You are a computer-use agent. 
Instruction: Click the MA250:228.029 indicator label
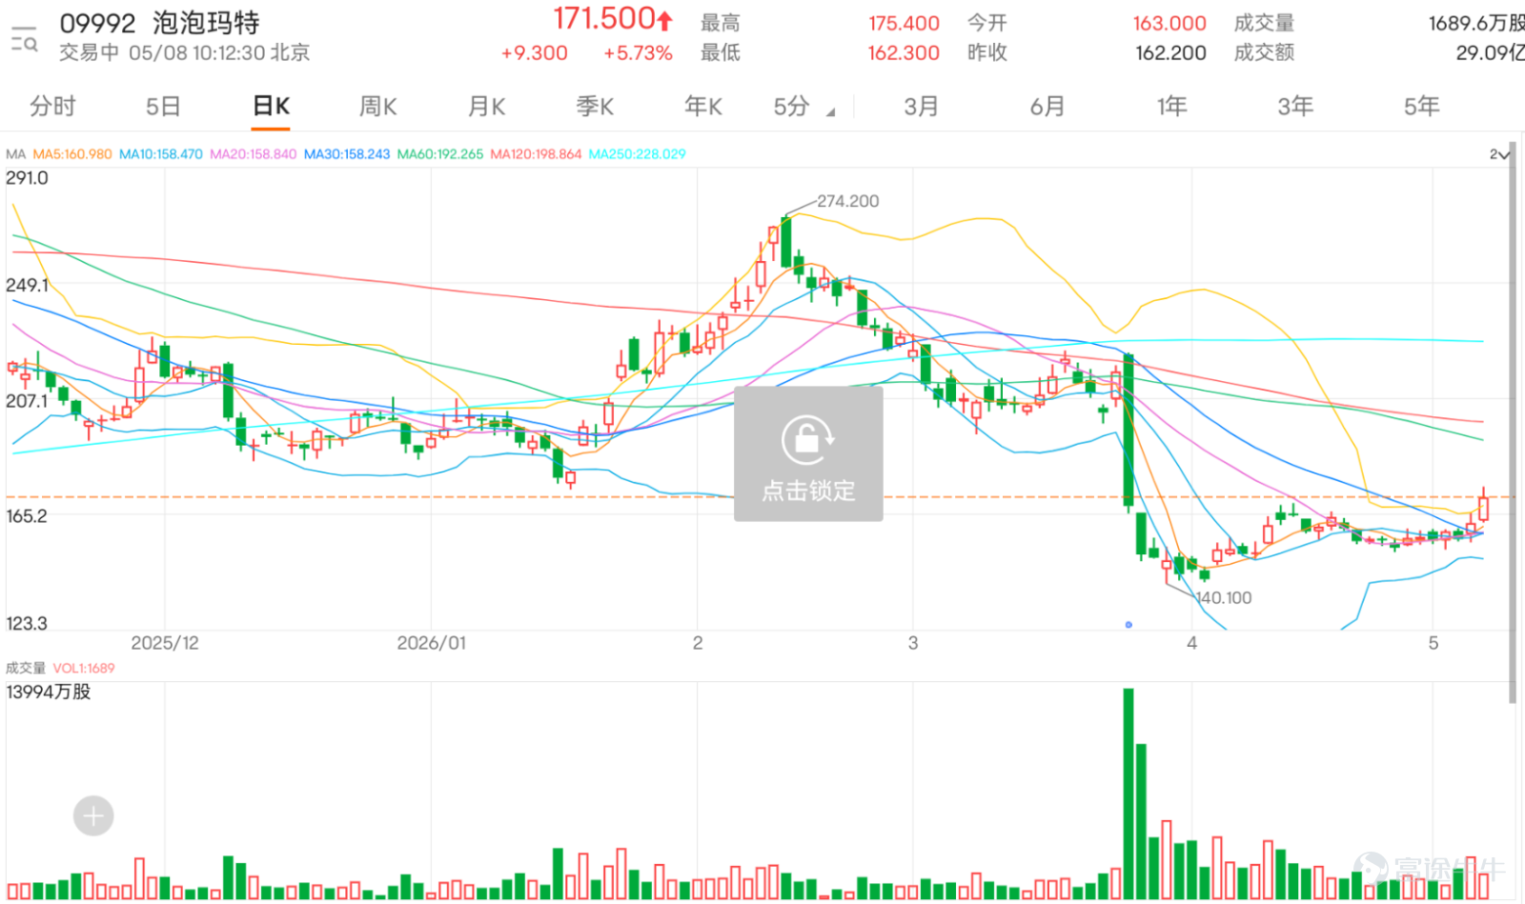638,154
